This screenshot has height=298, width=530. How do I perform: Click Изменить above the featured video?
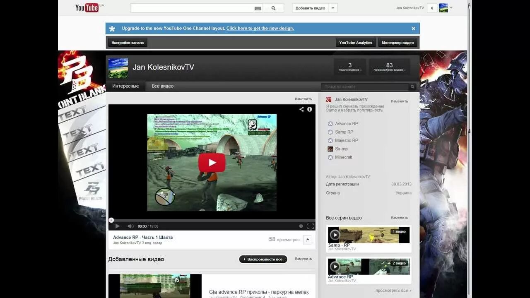pyautogui.click(x=304, y=99)
